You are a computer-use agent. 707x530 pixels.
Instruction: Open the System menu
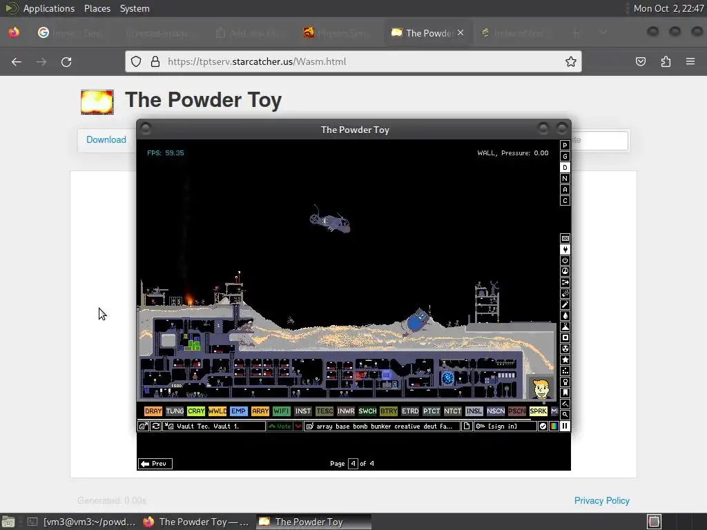(135, 8)
